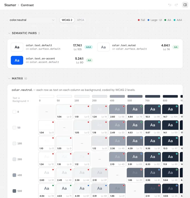Open the matrix cell with ratio 8.33
Image resolution: width=190 pixels, height=198 pixels.
click(153, 159)
